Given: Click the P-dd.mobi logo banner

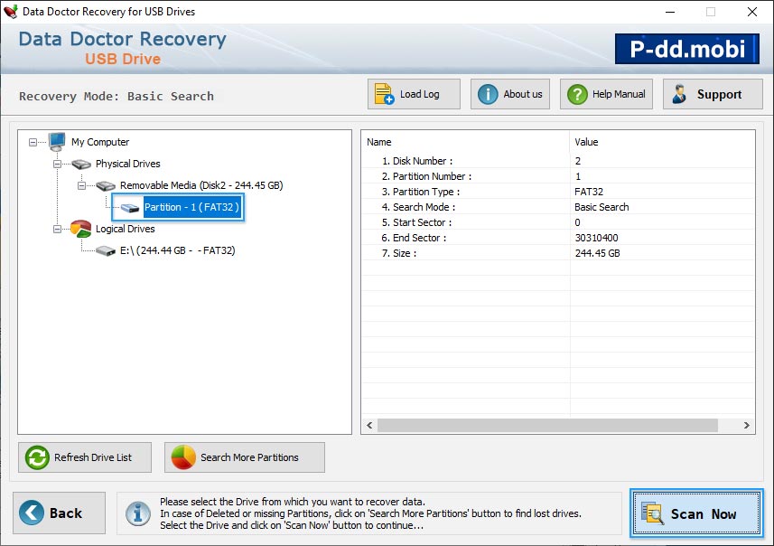Looking at the screenshot, I should 687,49.
